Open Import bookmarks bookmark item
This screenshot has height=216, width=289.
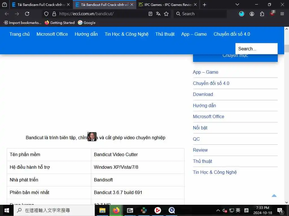(23, 22)
